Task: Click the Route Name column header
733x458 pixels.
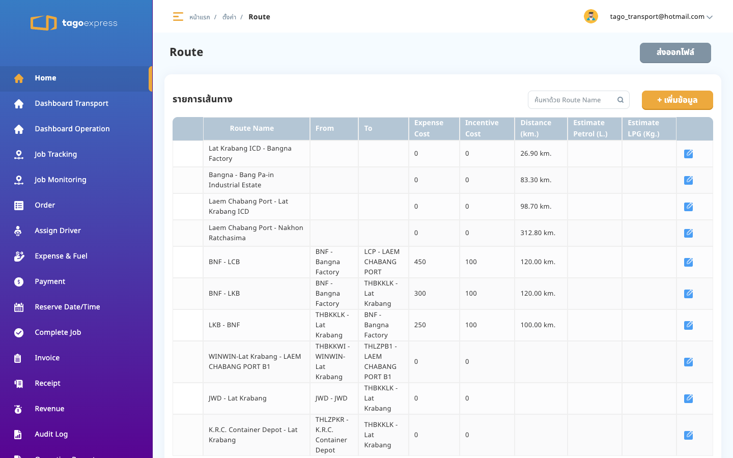Action: [257, 129]
